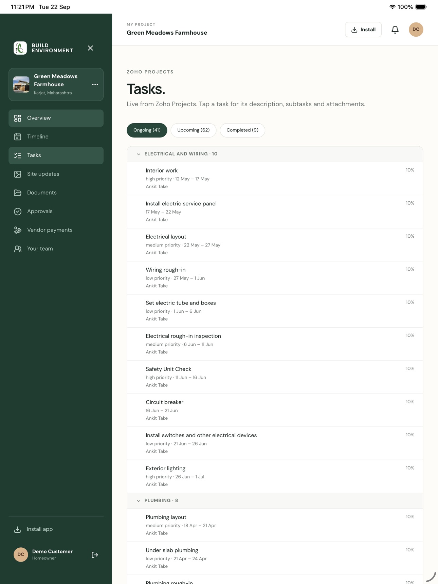438x584 pixels.
Task: Click the Your team people icon
Action: 18,249
